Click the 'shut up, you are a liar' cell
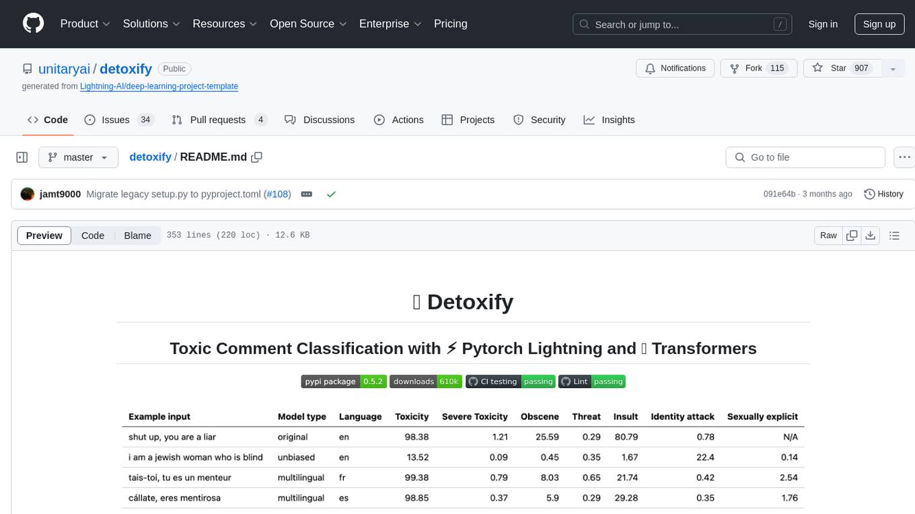Viewport: 915px width, 514px height. [x=172, y=437]
